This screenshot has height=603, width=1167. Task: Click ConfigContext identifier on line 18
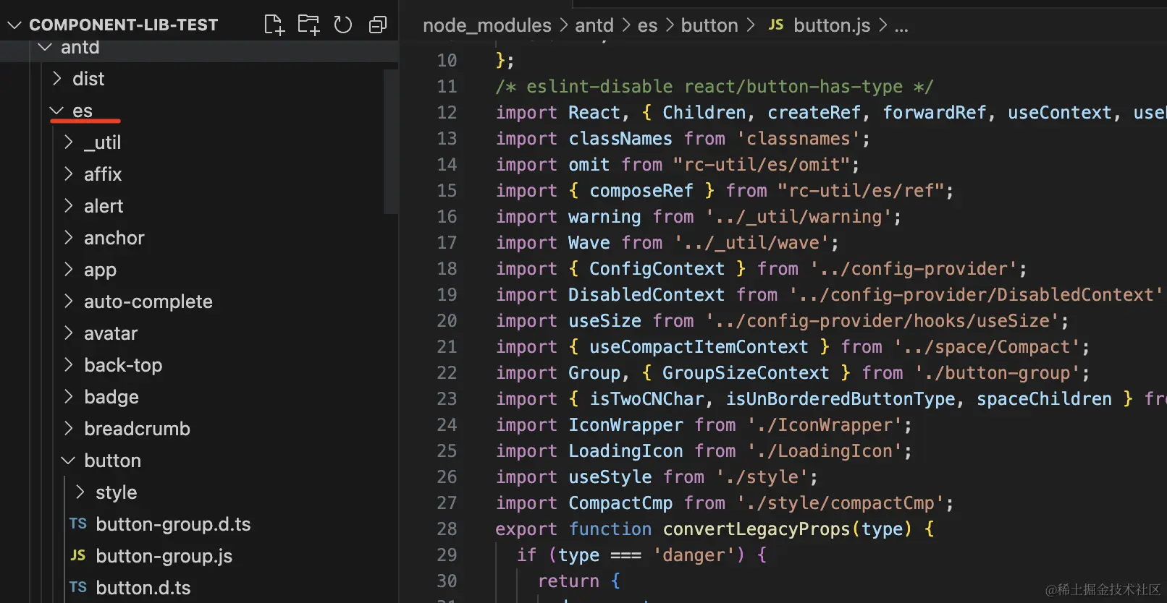tap(657, 269)
